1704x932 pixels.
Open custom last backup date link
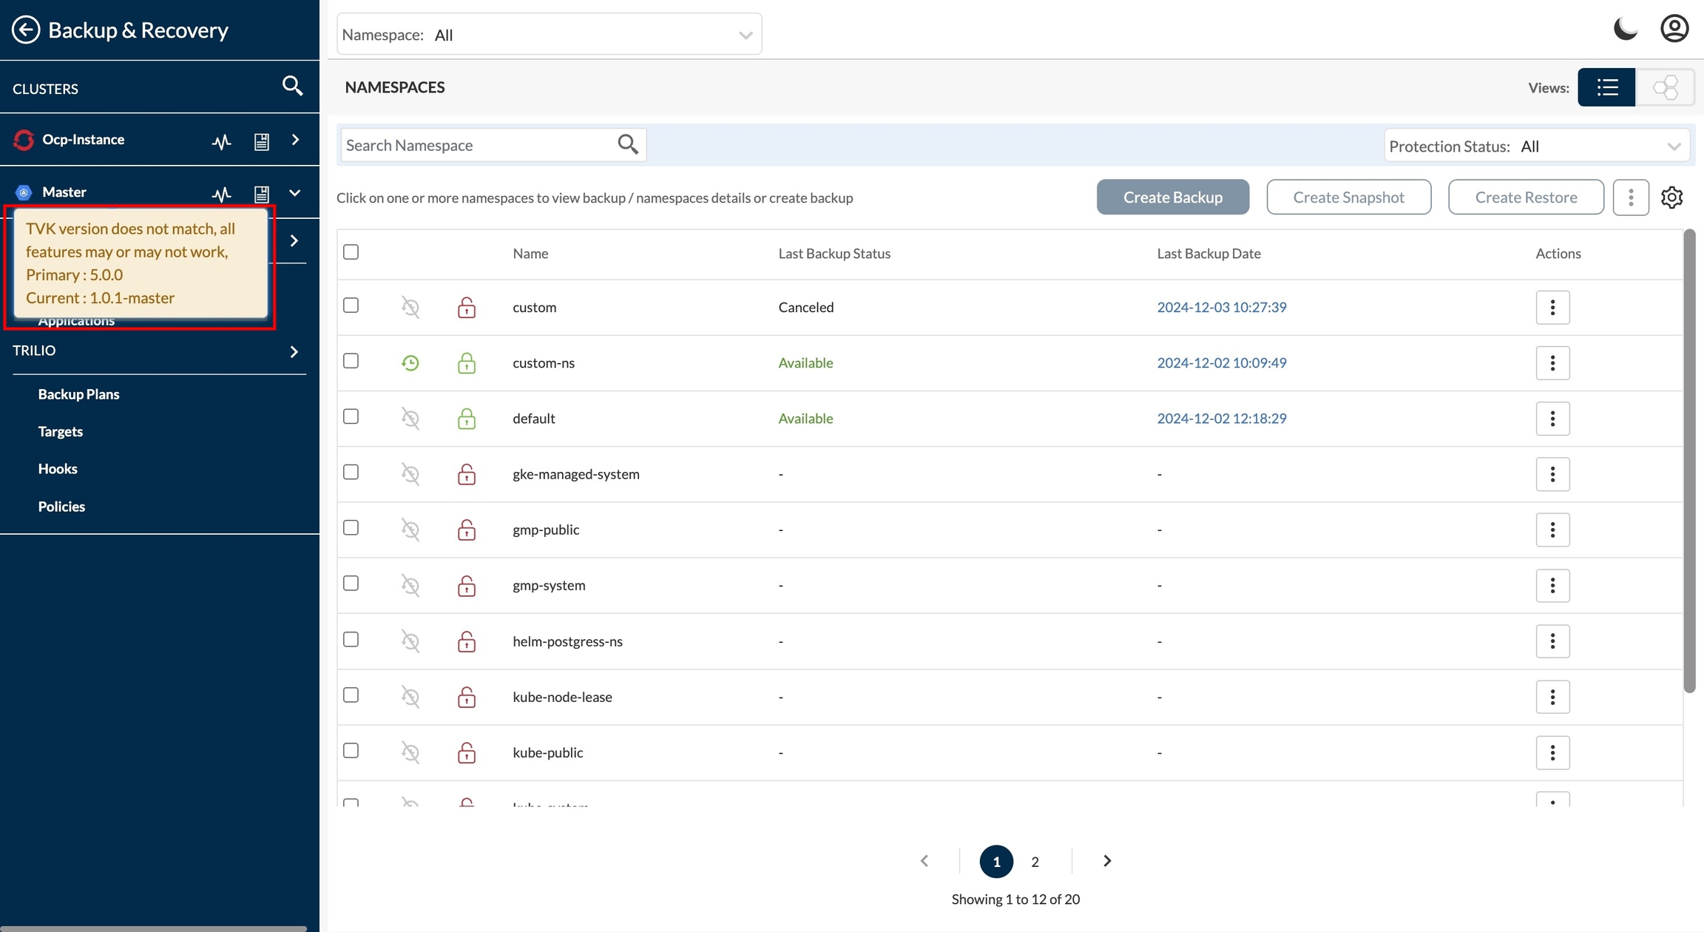coord(1221,307)
